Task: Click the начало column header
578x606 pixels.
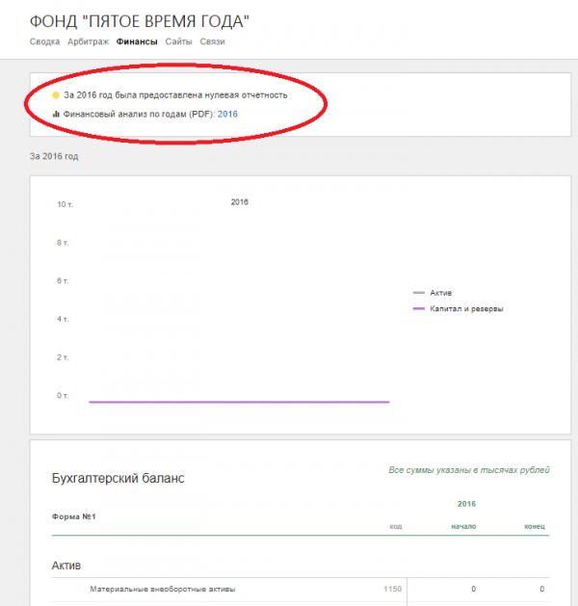Action: (x=463, y=526)
